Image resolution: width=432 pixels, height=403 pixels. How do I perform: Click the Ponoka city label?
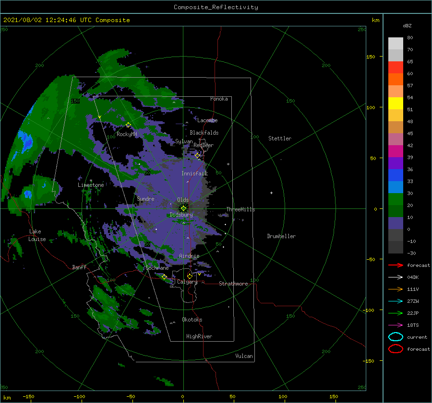[219, 99]
